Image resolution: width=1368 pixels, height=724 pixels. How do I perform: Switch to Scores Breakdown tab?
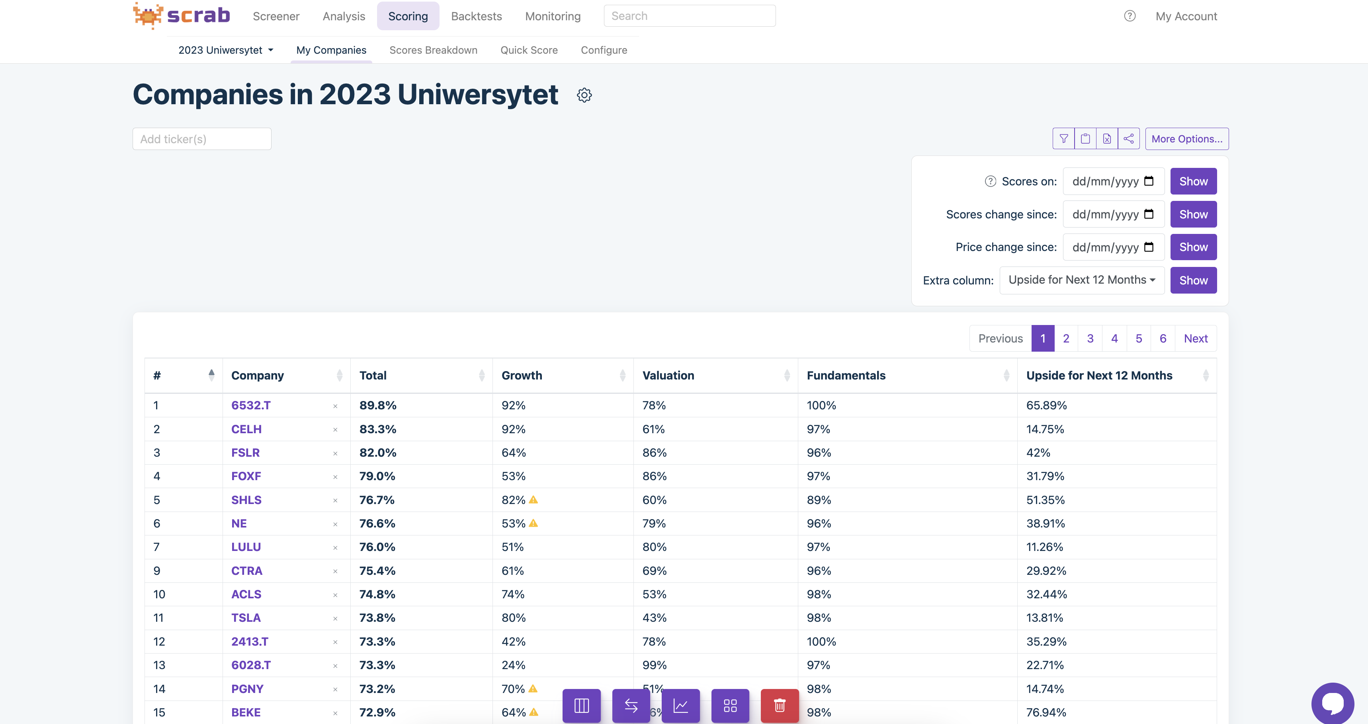433,50
